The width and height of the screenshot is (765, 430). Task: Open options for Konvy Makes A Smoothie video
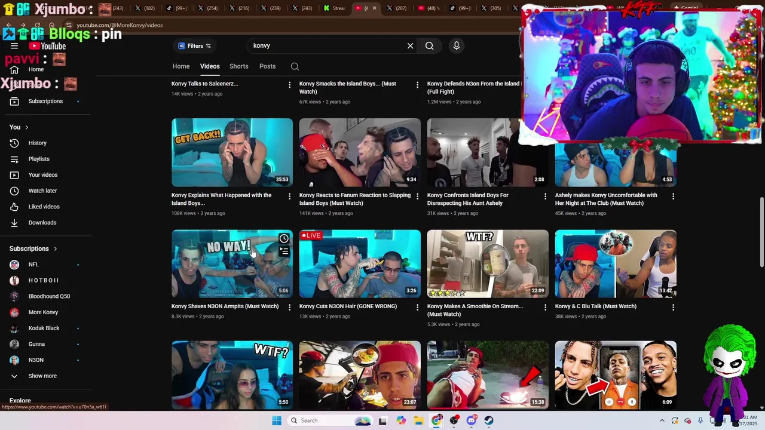pyautogui.click(x=545, y=308)
